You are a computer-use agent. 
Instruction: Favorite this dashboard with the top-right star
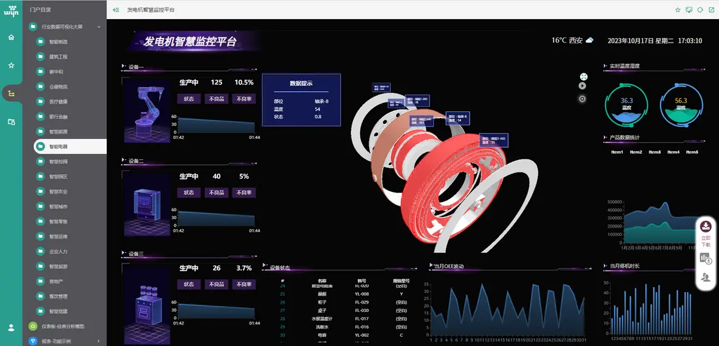tap(678, 10)
